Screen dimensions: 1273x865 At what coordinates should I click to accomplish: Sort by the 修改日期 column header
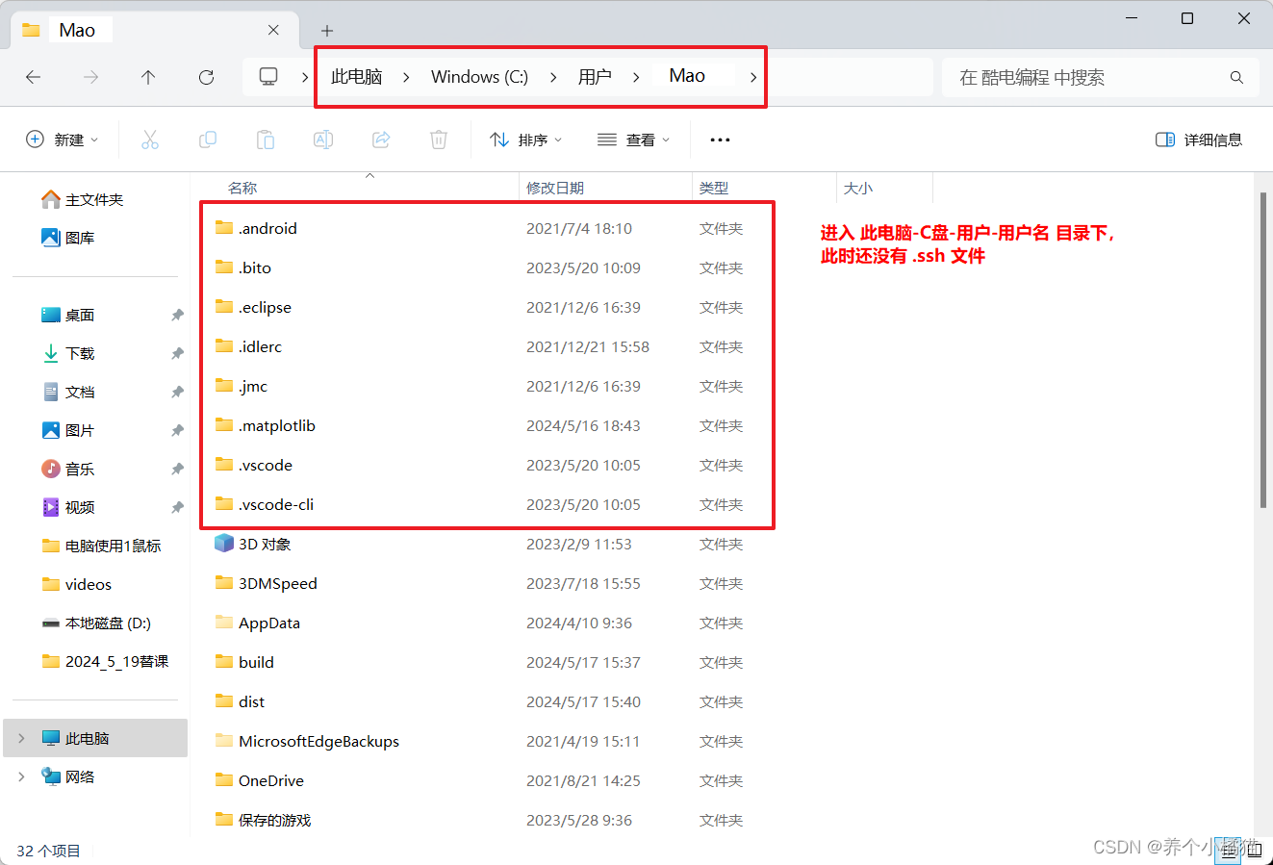click(555, 188)
